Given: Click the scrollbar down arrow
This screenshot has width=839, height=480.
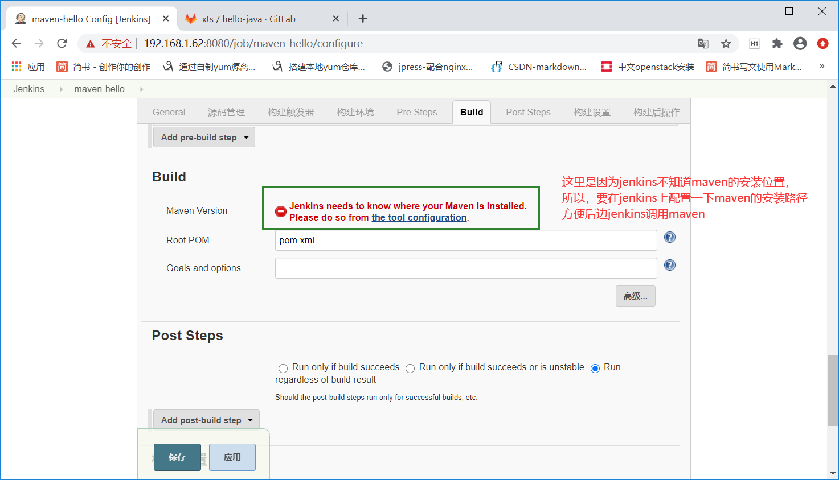Looking at the screenshot, I should tap(833, 473).
